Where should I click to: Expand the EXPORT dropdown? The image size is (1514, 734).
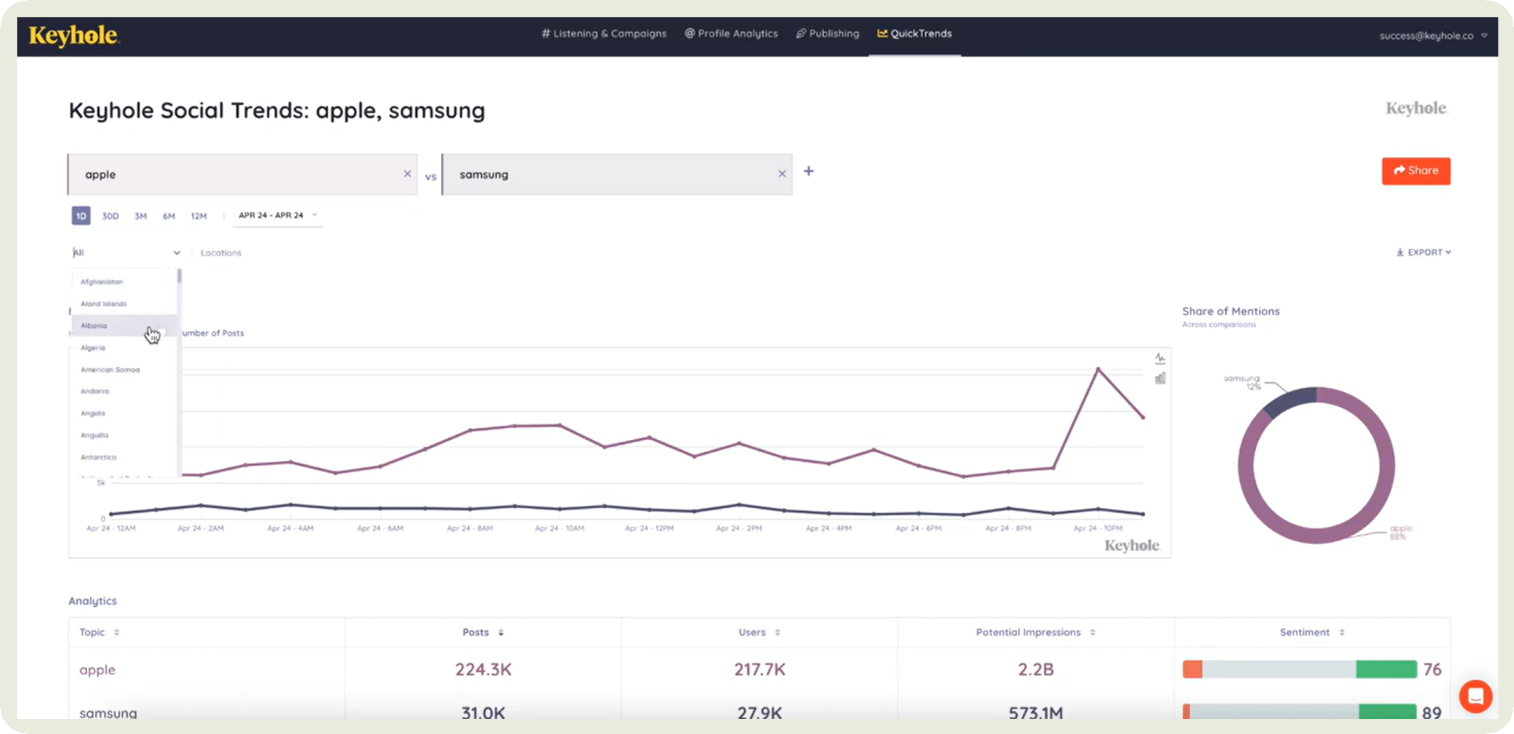coord(1423,253)
